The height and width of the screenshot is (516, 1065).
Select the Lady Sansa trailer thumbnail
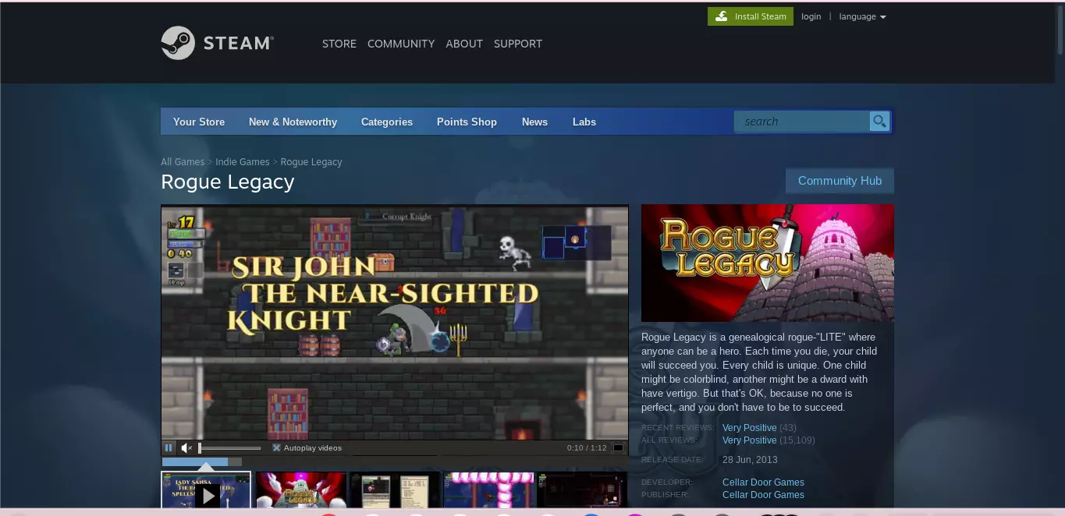206,489
